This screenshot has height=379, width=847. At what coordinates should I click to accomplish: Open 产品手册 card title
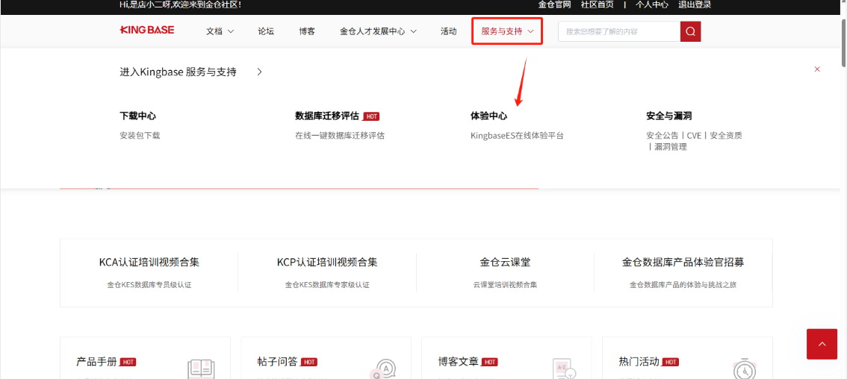click(x=96, y=362)
